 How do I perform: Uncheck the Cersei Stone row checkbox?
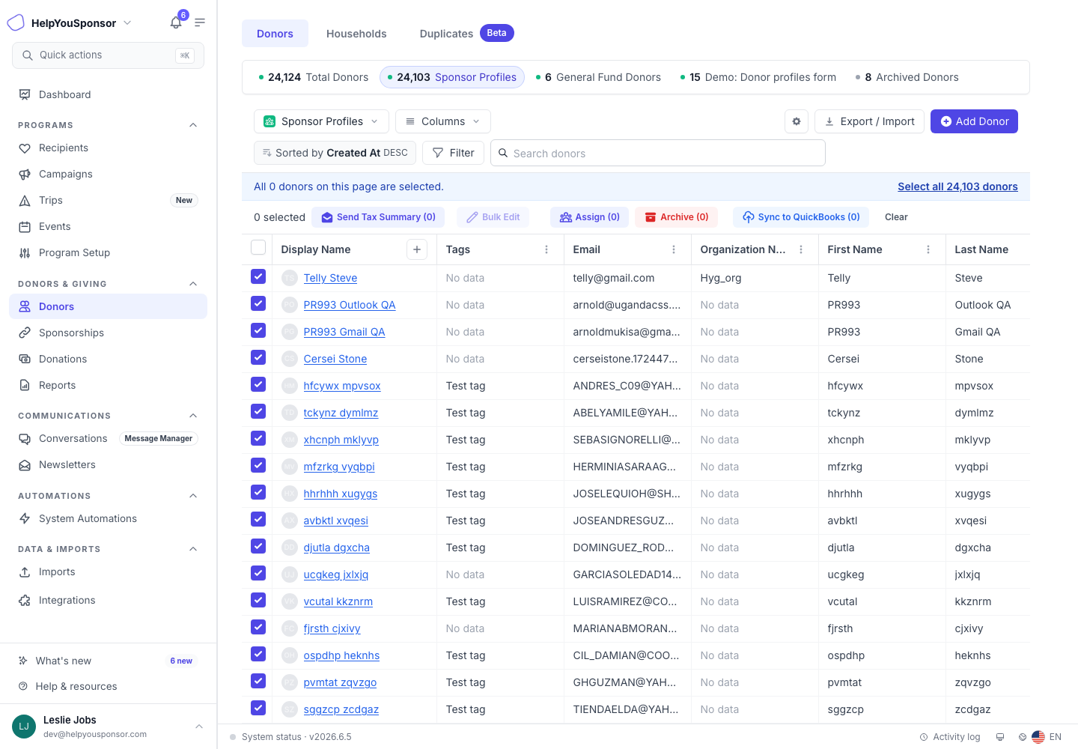click(258, 358)
